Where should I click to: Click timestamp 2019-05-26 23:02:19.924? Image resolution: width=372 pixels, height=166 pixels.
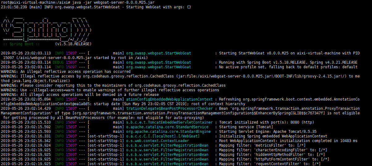click(x=26, y=145)
